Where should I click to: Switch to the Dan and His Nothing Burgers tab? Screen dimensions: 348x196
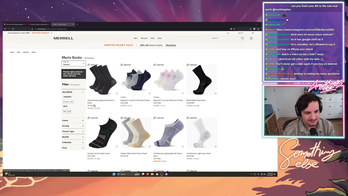pos(15,24)
